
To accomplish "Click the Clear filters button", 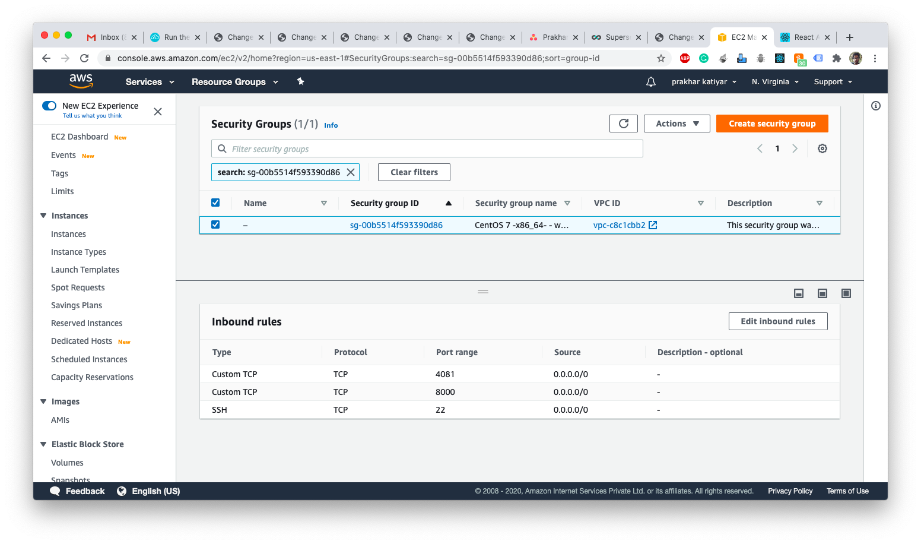I will 414,172.
